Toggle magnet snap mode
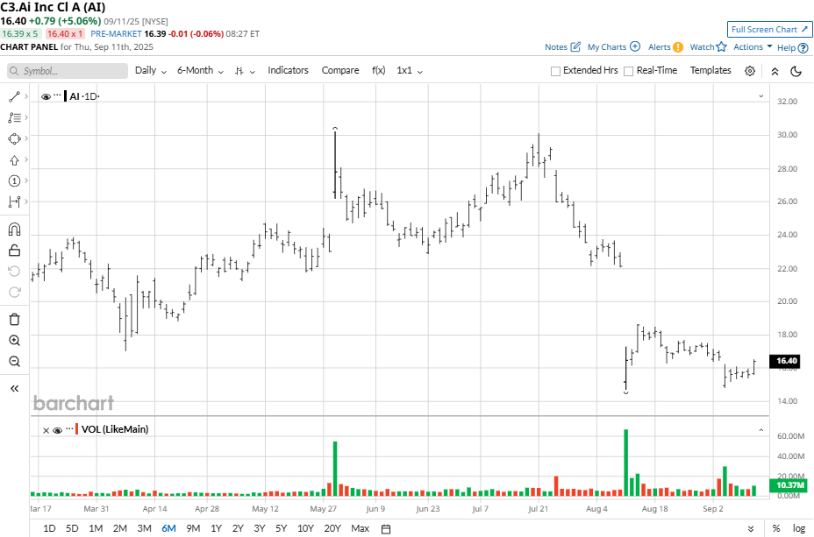This screenshot has width=814, height=537. click(x=14, y=230)
